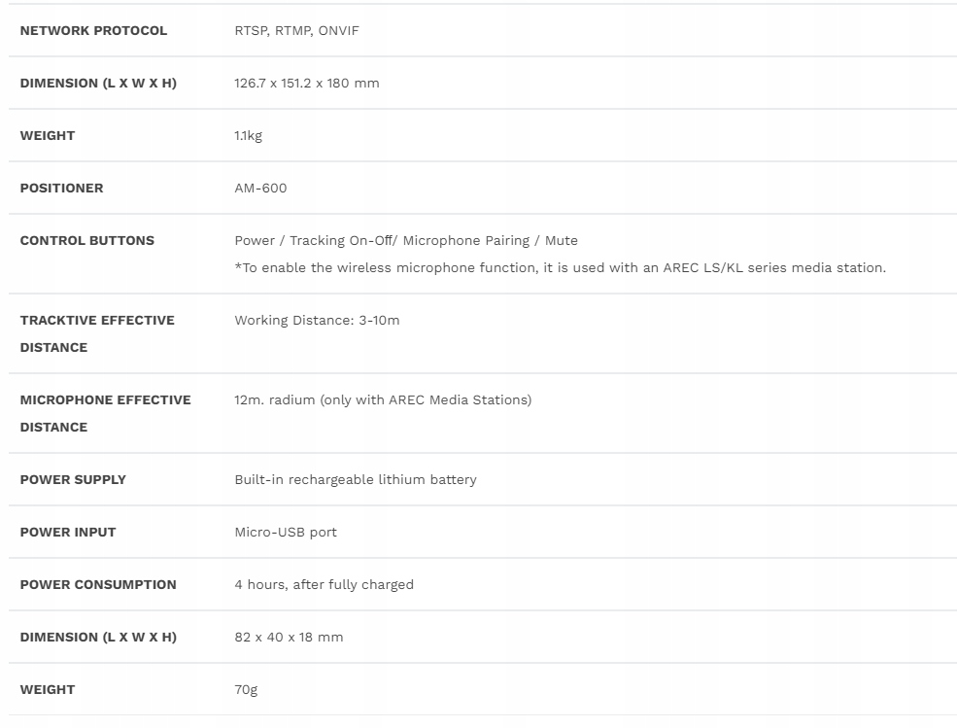Click the 12m. radius microphone distance value
957x728 pixels.
pos(383,399)
